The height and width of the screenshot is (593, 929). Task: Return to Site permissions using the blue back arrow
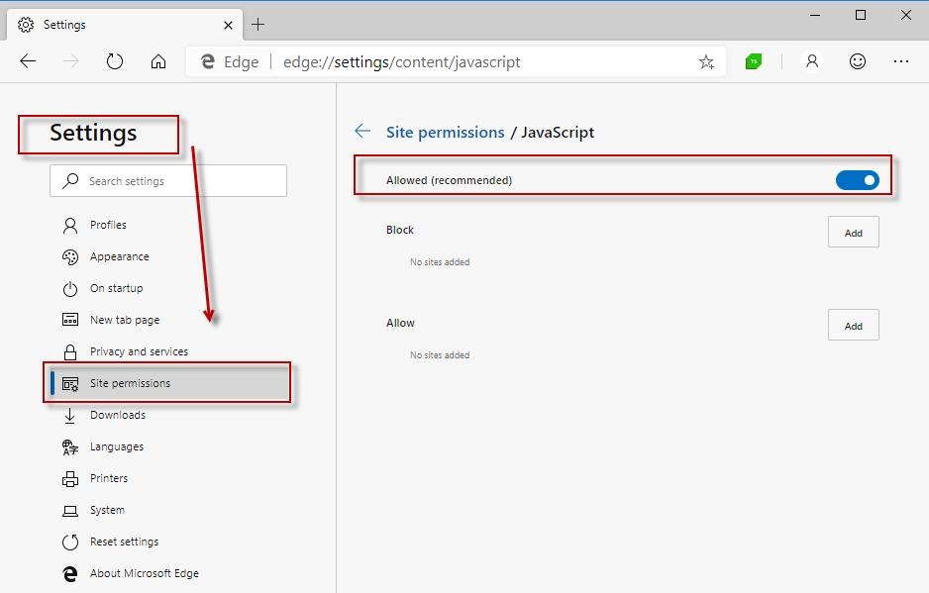tap(362, 131)
